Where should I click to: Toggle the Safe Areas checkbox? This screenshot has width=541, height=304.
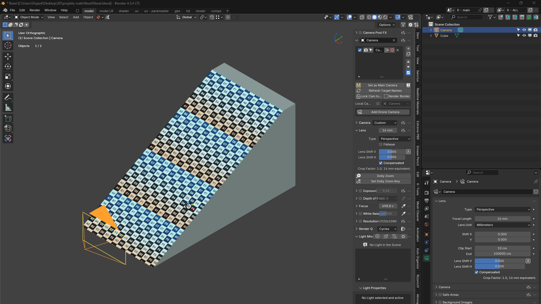440,295
